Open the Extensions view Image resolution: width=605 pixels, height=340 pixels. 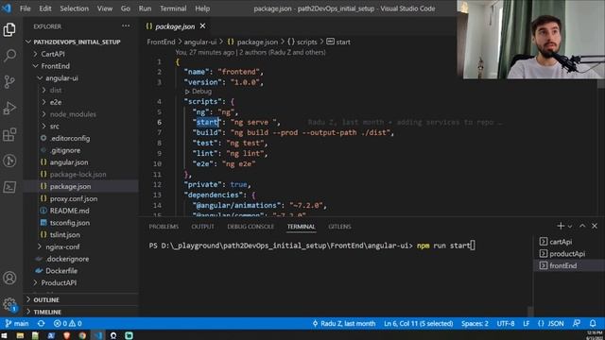pyautogui.click(x=9, y=134)
